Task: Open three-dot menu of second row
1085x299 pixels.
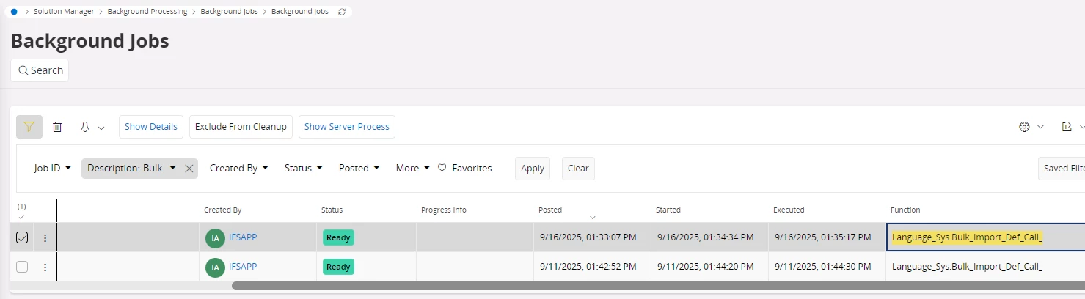Action: point(45,267)
